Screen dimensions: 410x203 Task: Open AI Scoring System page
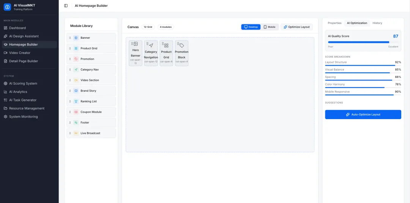click(29, 83)
